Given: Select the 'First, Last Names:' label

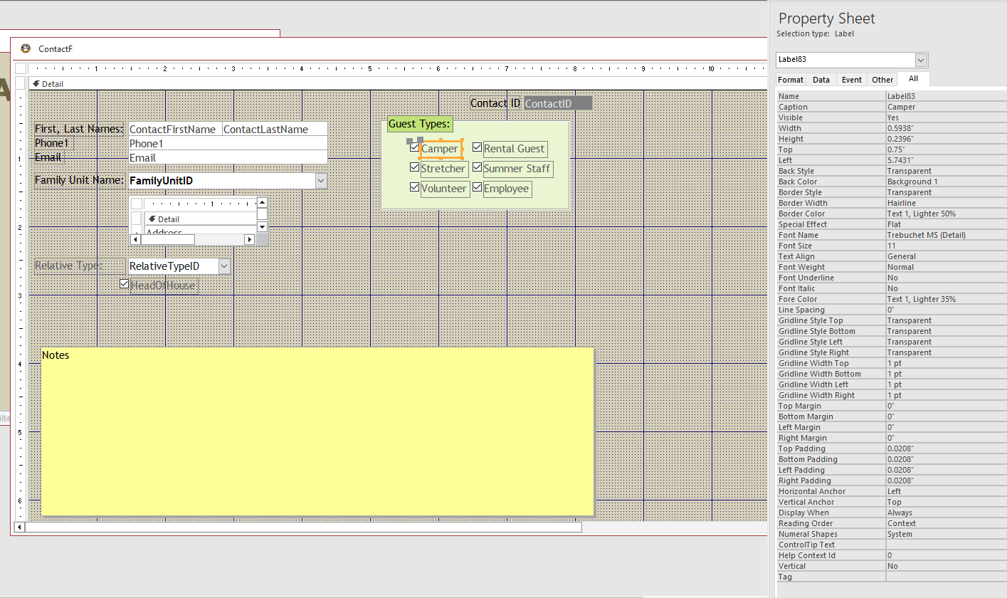Looking at the screenshot, I should tap(79, 129).
